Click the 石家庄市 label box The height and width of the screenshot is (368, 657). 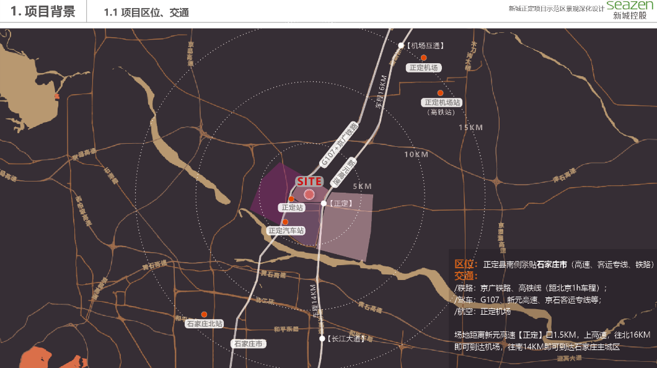248,344
